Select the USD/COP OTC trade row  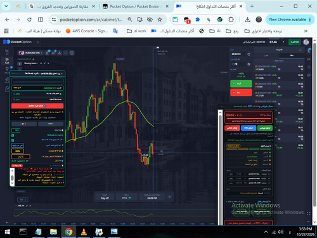click(x=279, y=77)
